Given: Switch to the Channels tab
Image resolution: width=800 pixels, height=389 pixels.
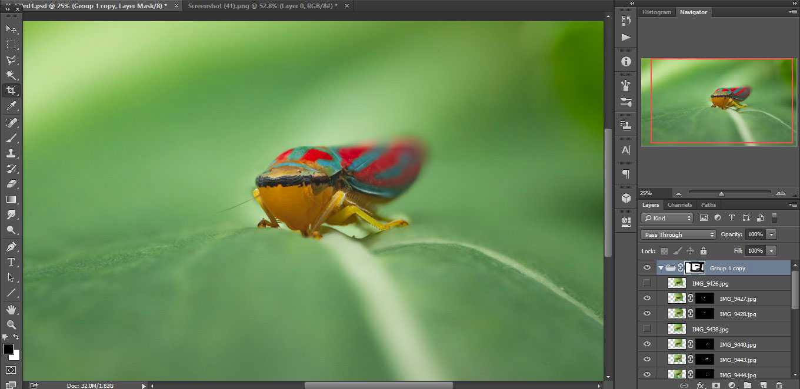Looking at the screenshot, I should pyautogui.click(x=679, y=205).
